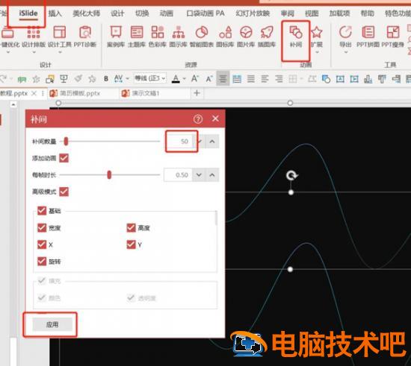Open the 智能图表 smart chart library
The image size is (411, 366).
[202, 37]
